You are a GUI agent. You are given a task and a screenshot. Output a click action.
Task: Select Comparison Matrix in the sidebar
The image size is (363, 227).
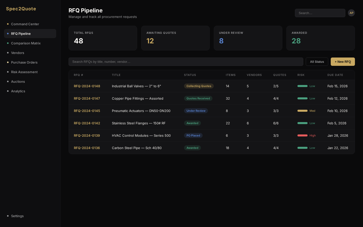click(x=26, y=43)
